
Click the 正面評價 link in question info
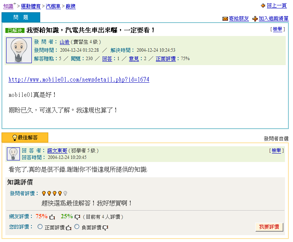click(x=166, y=59)
